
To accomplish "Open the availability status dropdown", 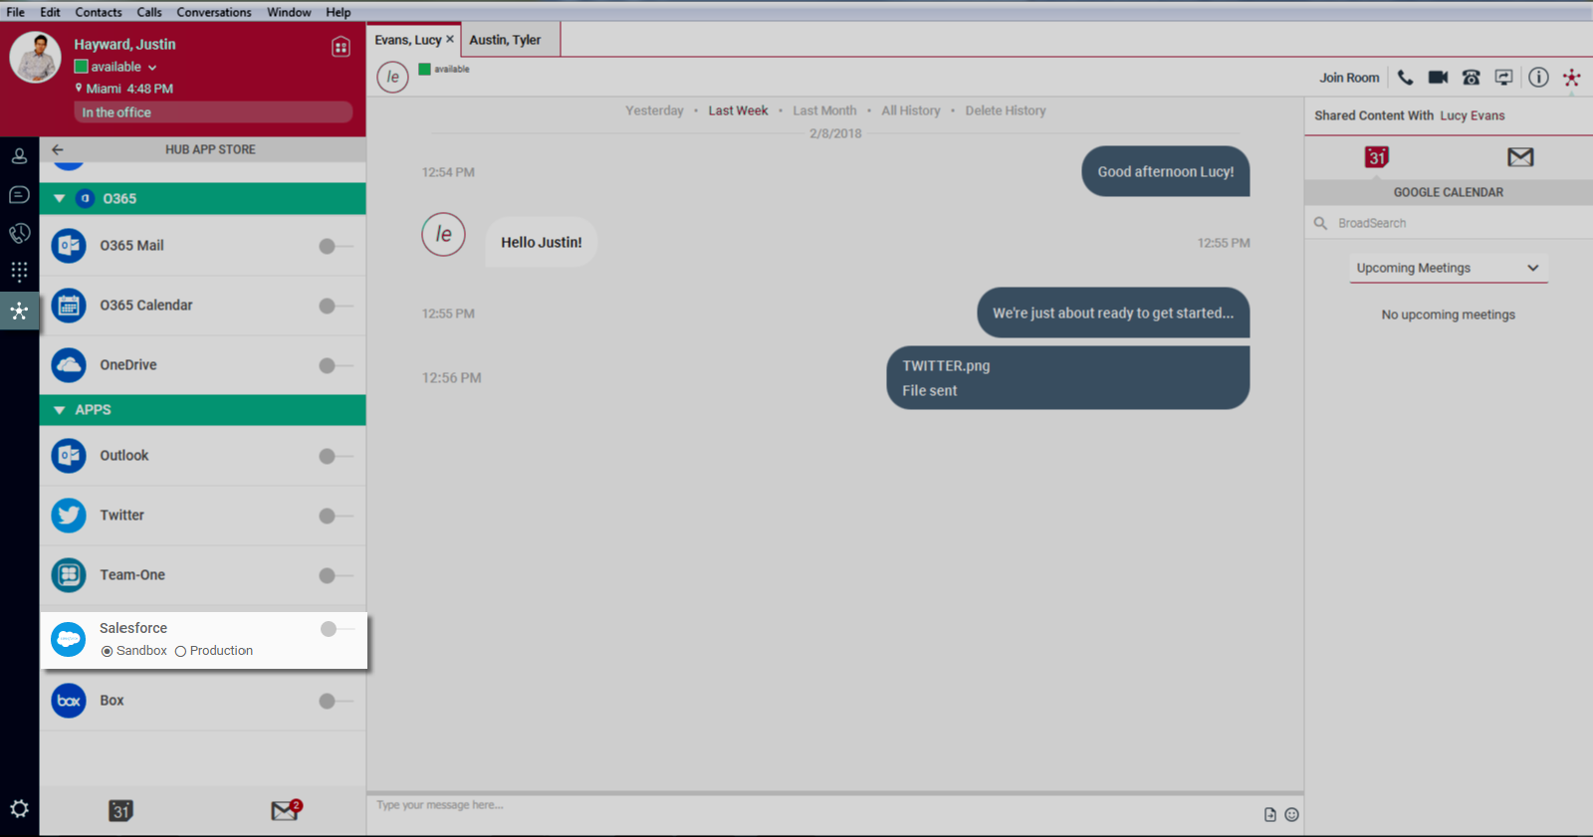I will [152, 68].
